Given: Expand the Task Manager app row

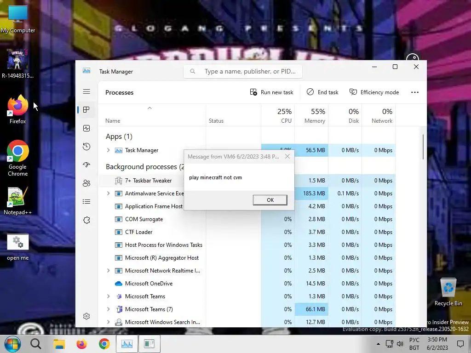Looking at the screenshot, I should [x=108, y=150].
